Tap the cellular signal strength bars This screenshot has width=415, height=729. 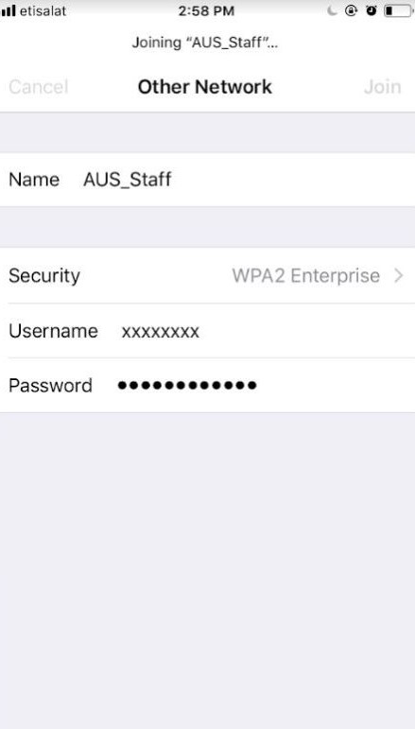pos(8,10)
